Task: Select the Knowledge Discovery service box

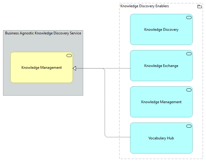Action: point(161,30)
